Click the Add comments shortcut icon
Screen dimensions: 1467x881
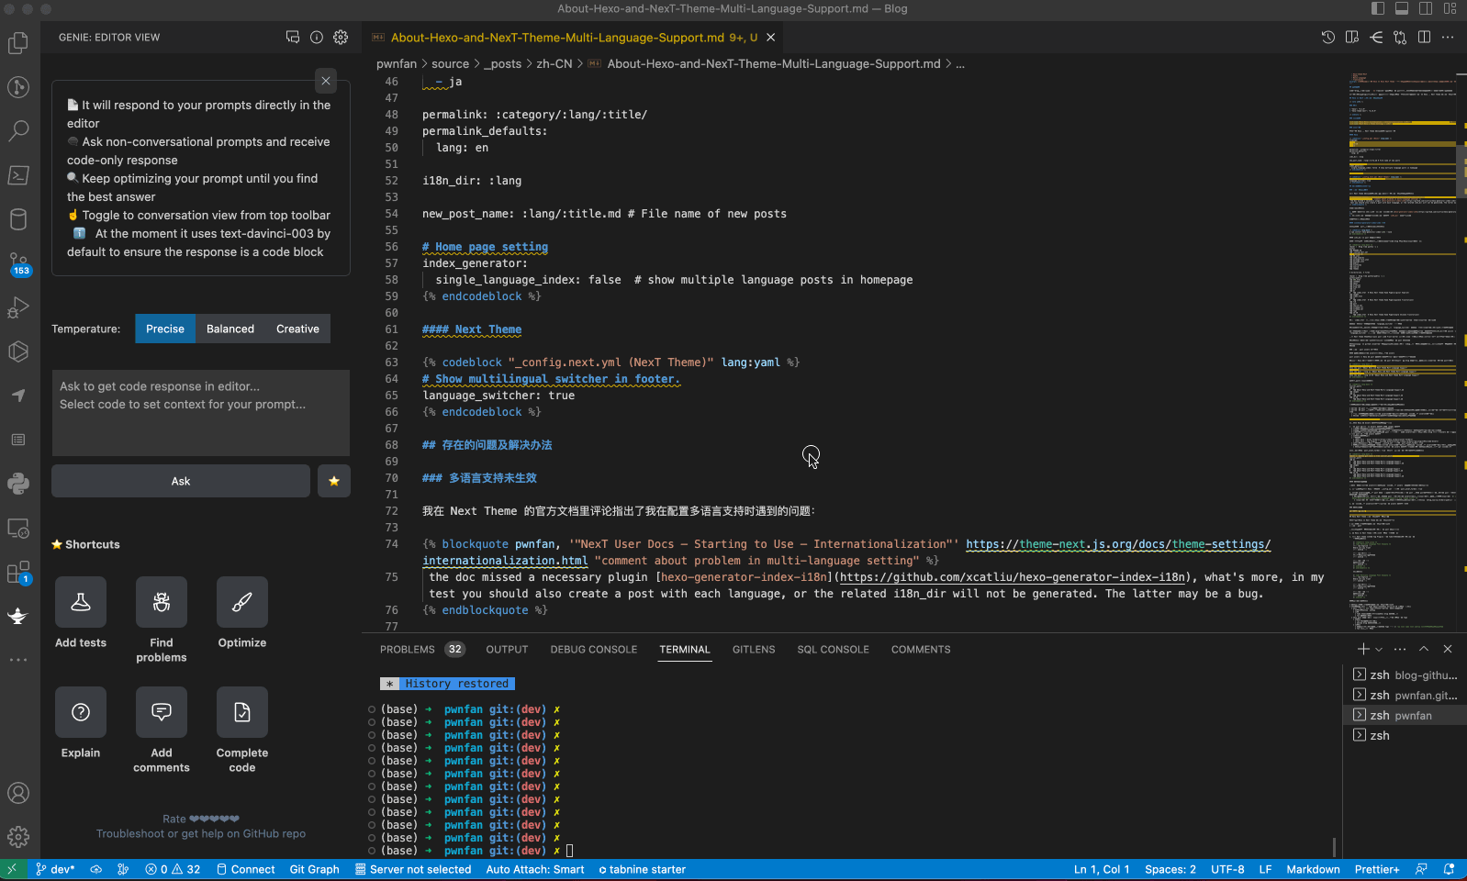(162, 712)
